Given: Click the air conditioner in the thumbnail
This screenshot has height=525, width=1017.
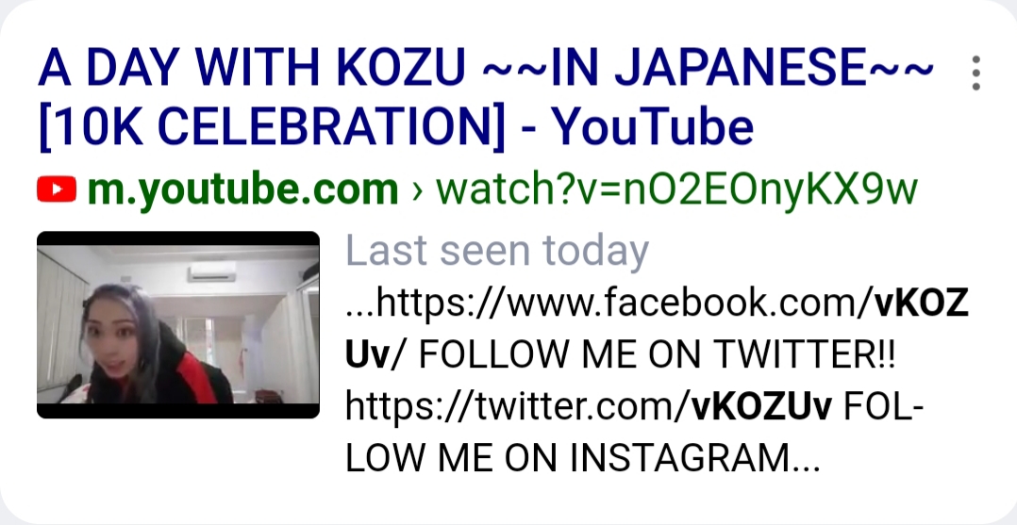Looking at the screenshot, I should pyautogui.click(x=211, y=271).
